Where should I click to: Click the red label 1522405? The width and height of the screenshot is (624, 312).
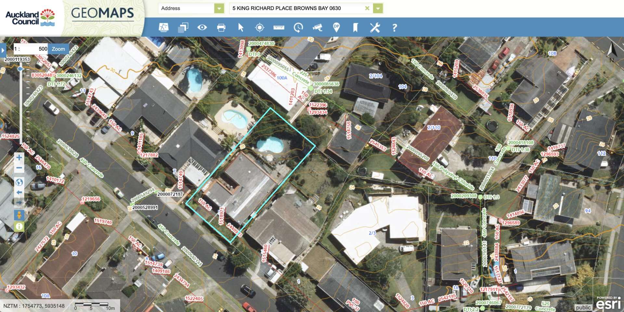194,298
